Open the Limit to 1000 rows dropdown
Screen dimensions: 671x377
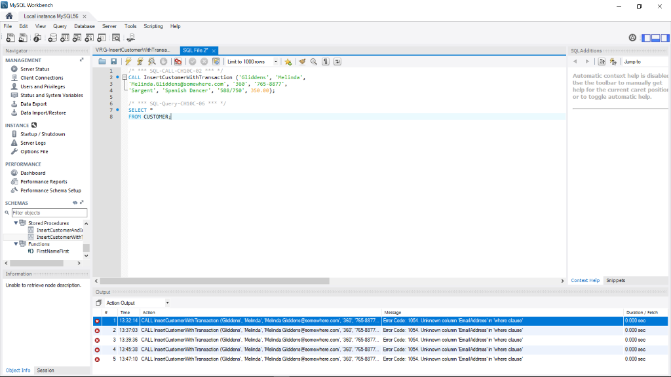(x=275, y=61)
